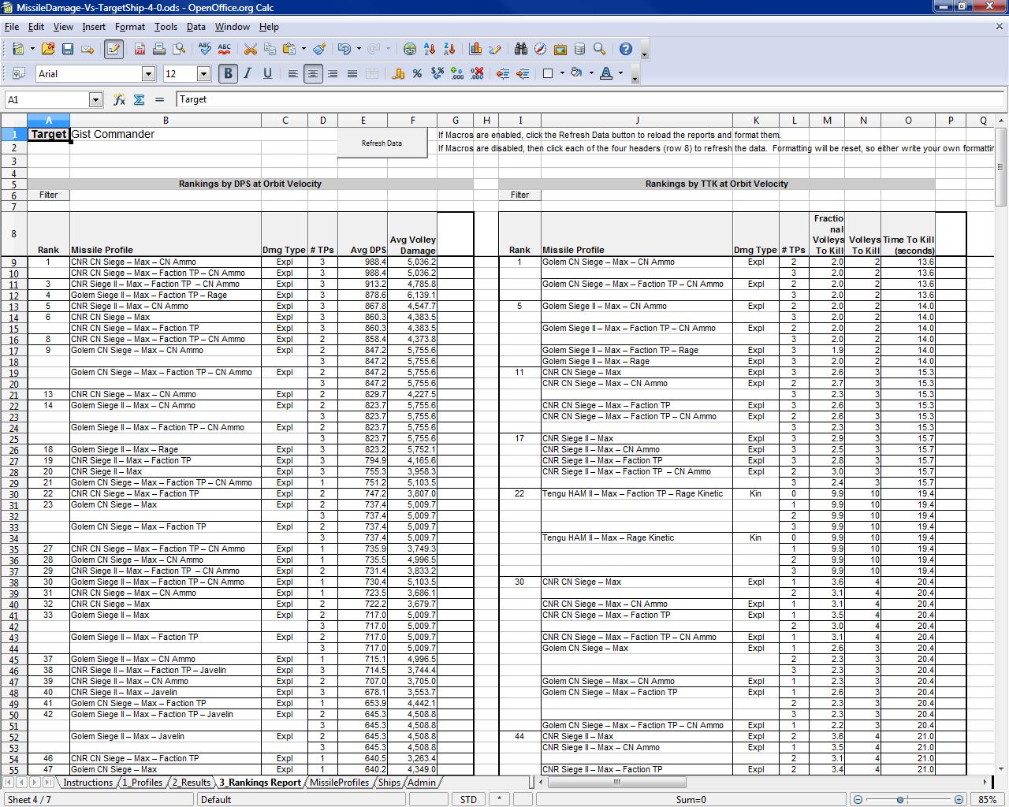Toggle Edit File mode button
The width and height of the screenshot is (1009, 807).
pyautogui.click(x=113, y=49)
